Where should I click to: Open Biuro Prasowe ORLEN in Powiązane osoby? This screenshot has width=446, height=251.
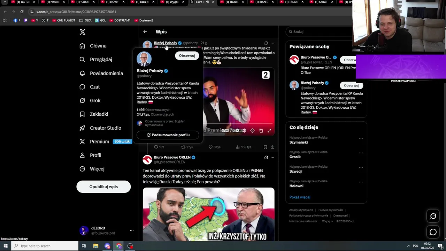coord(316,57)
